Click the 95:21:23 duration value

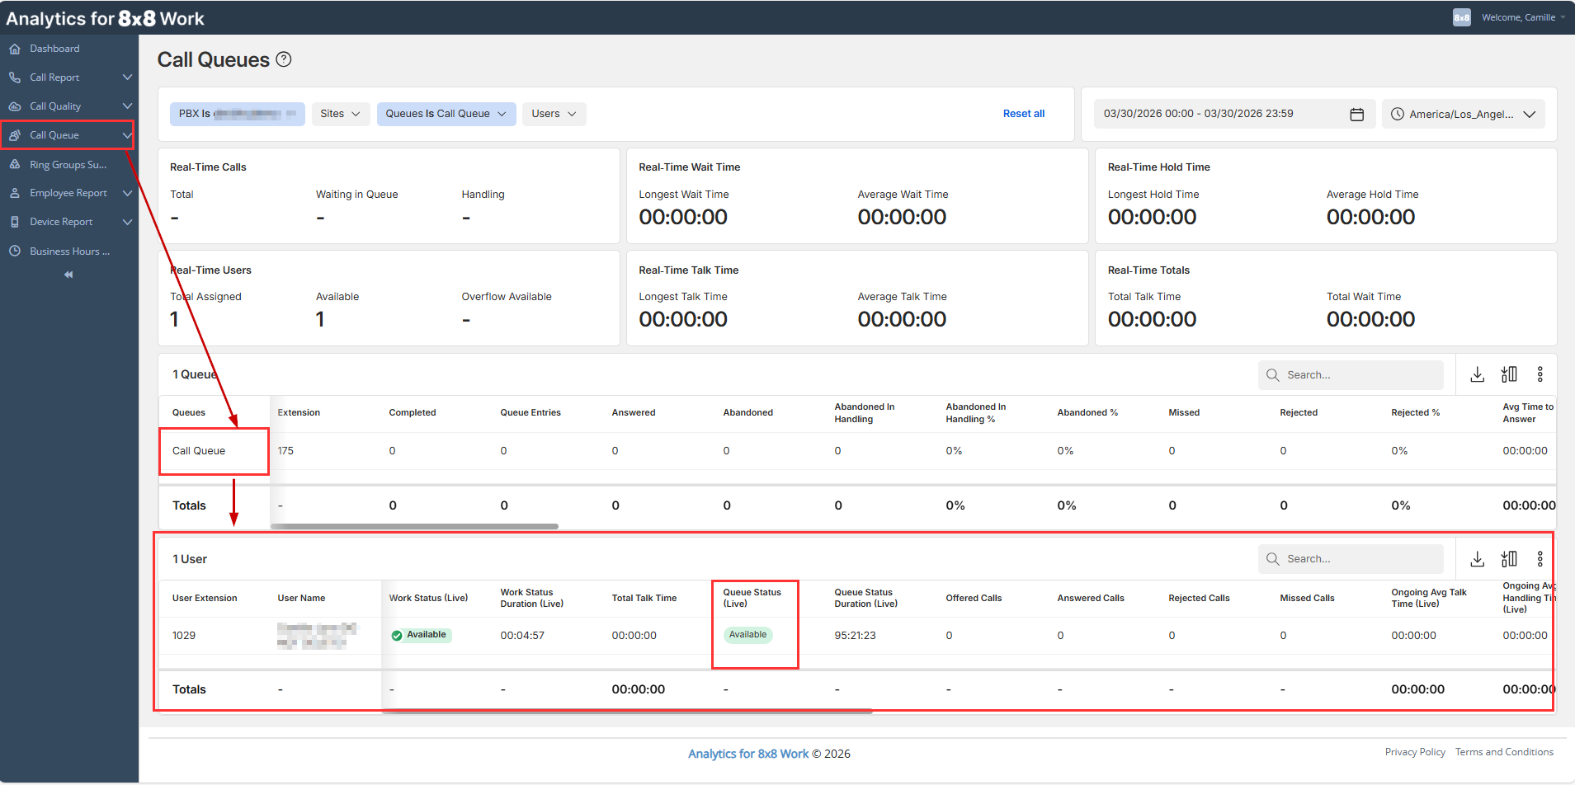(x=855, y=636)
